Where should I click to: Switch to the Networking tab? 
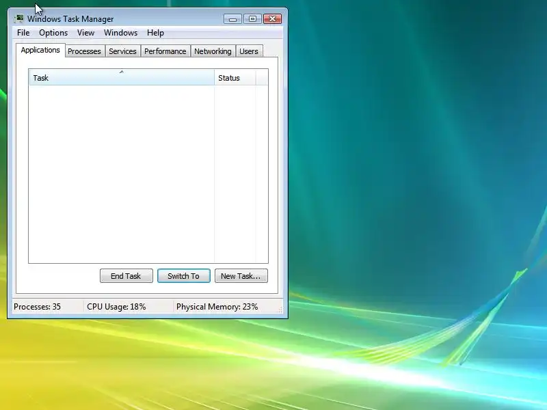pyautogui.click(x=213, y=51)
